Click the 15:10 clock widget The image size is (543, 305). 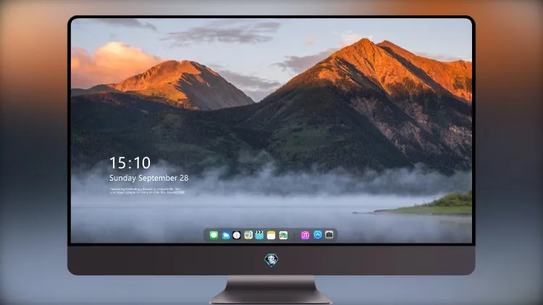(x=130, y=163)
